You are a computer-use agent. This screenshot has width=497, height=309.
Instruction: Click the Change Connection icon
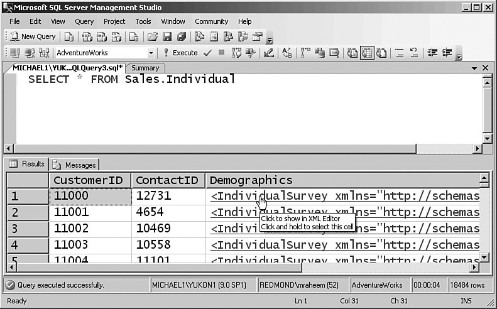tap(44, 53)
